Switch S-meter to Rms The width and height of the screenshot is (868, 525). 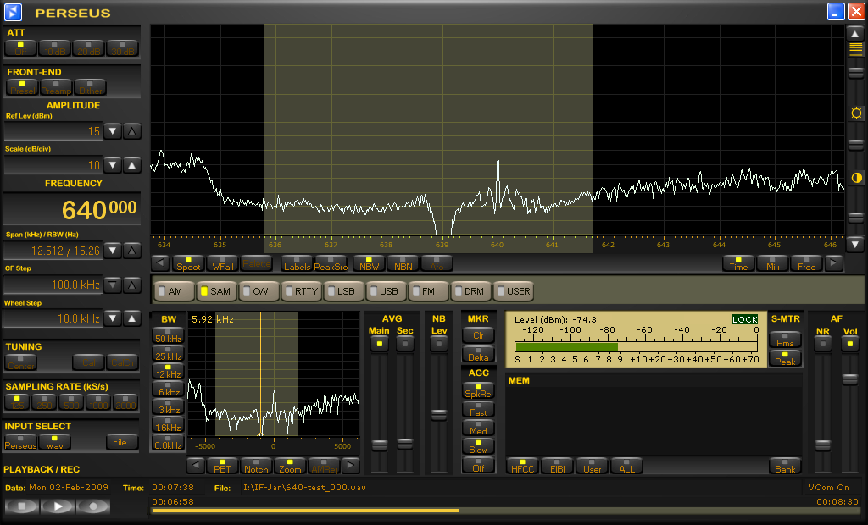pyautogui.click(x=785, y=340)
